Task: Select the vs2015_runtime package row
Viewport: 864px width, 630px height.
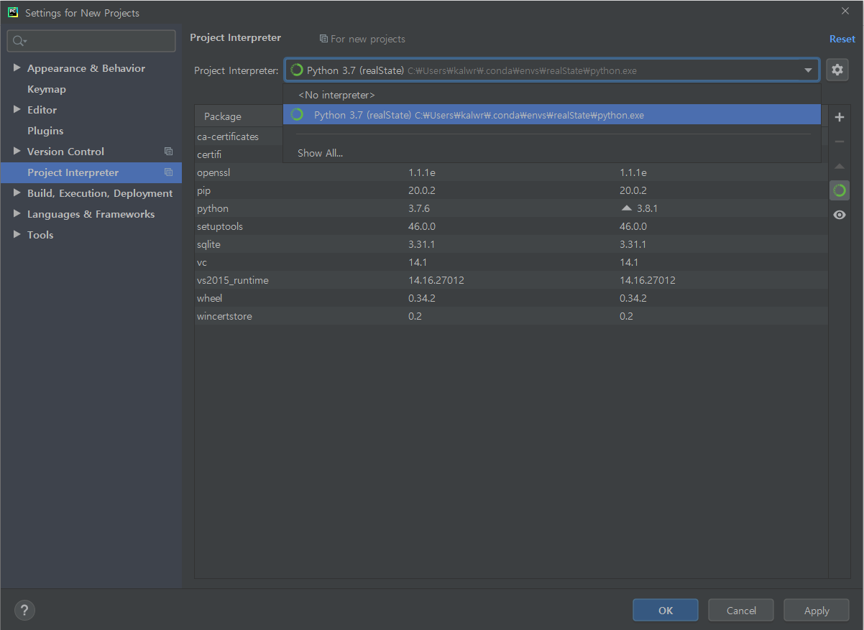Action: pyautogui.click(x=511, y=280)
